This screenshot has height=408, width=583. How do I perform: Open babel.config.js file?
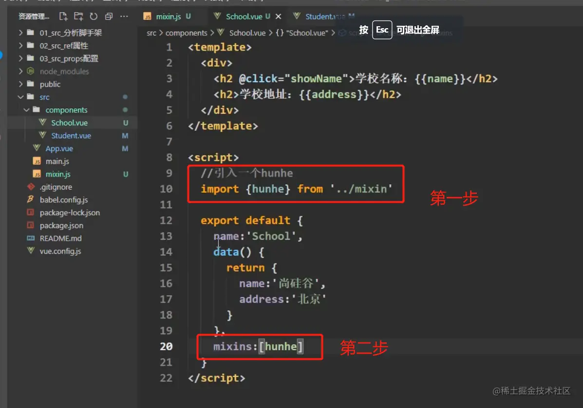64,200
